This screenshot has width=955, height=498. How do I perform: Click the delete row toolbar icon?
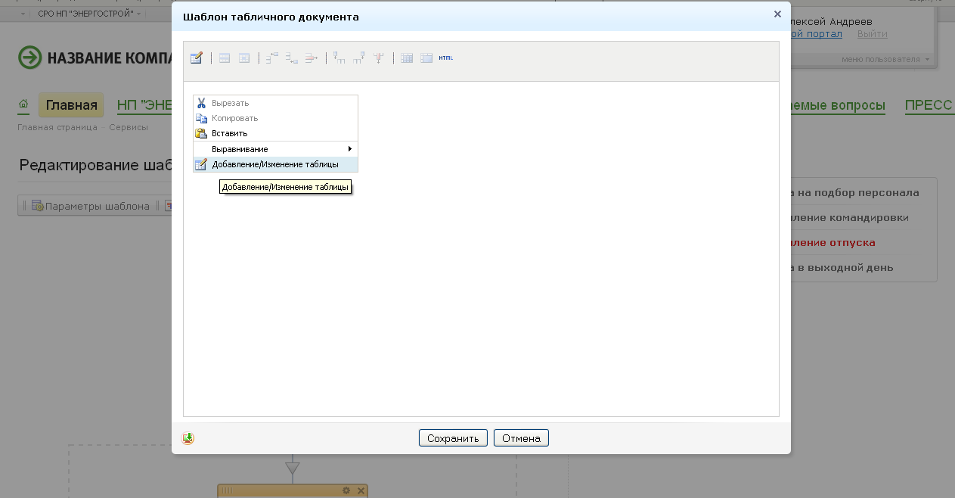click(311, 58)
